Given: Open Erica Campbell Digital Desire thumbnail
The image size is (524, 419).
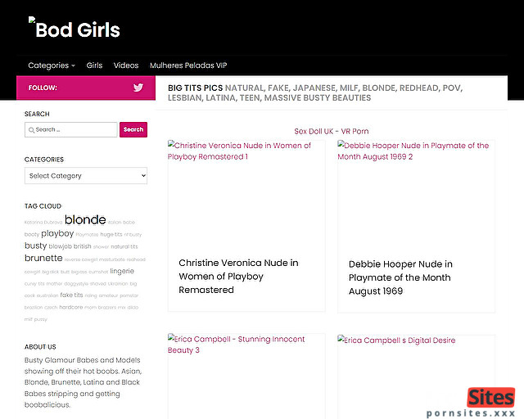Looking at the screenshot, I should coord(416,376).
